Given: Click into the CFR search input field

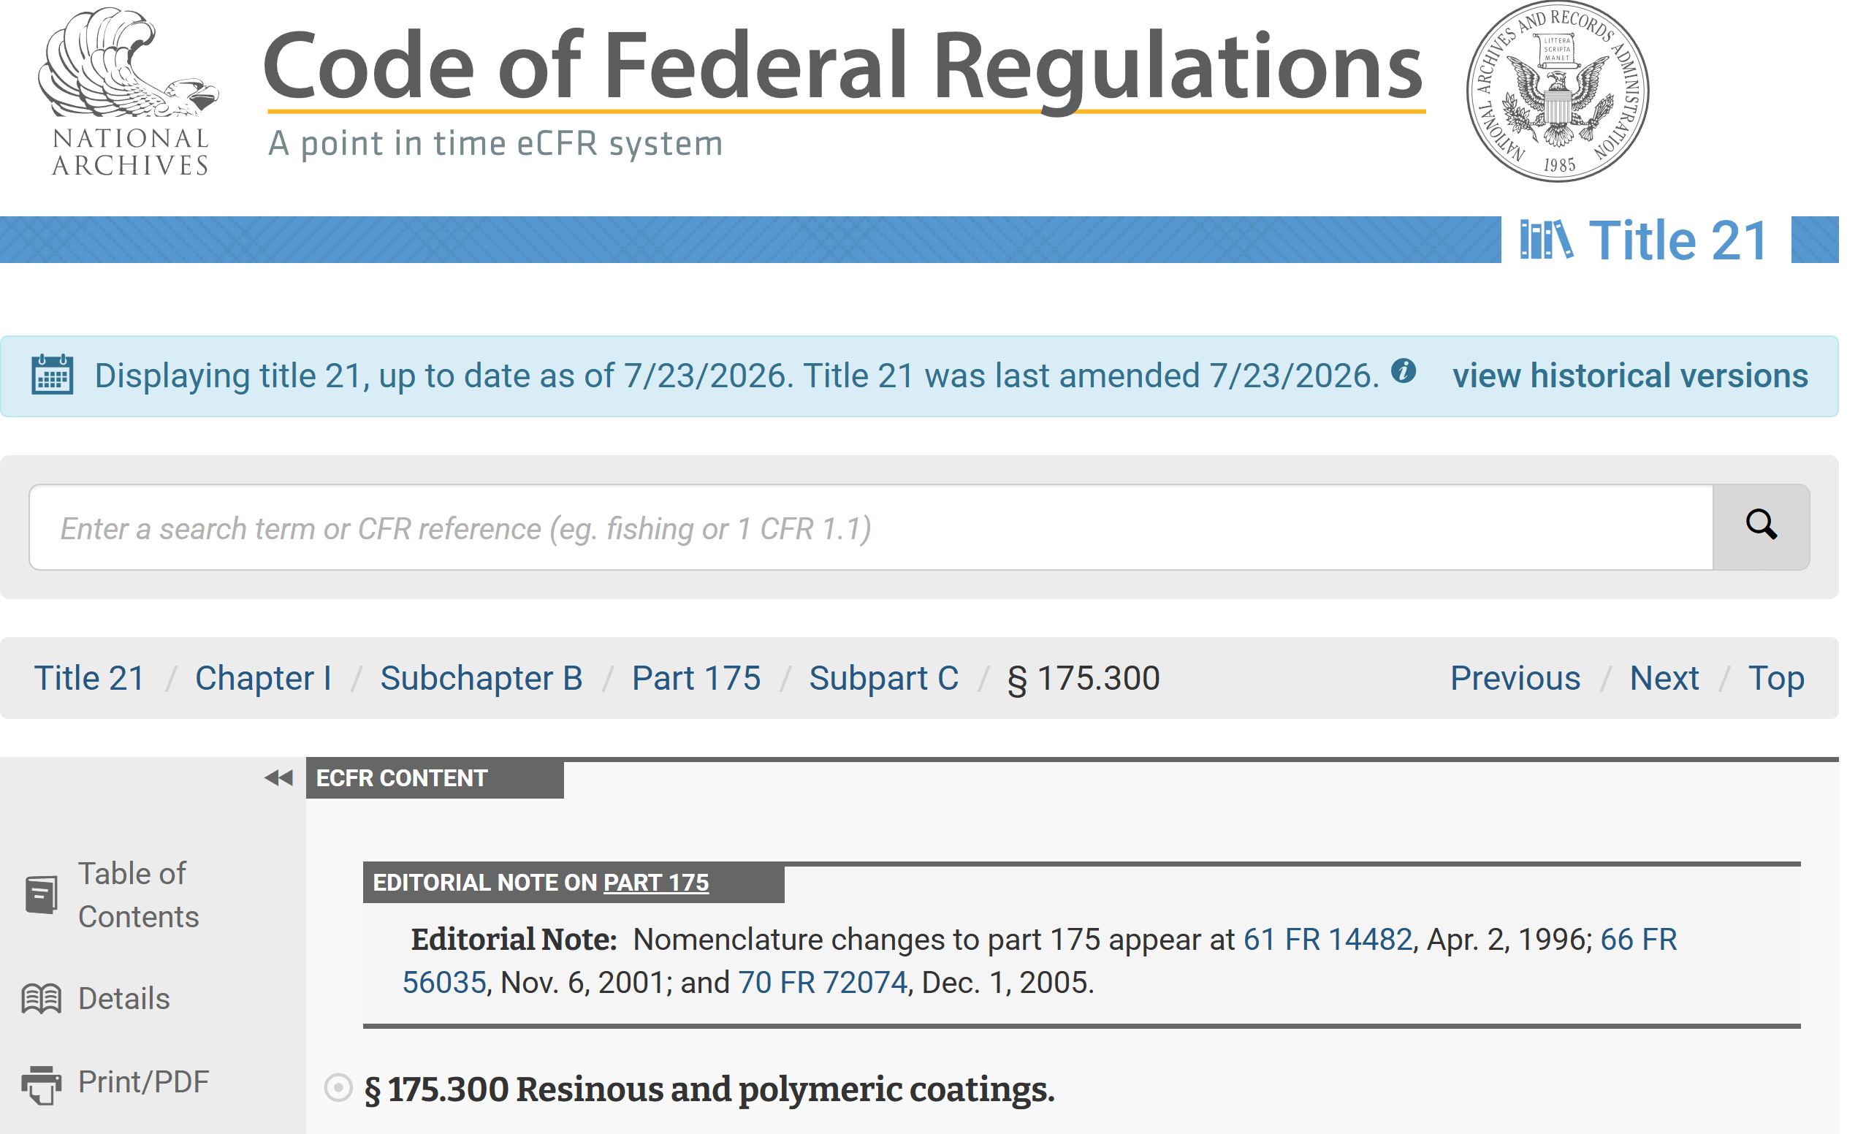Looking at the screenshot, I should [871, 528].
